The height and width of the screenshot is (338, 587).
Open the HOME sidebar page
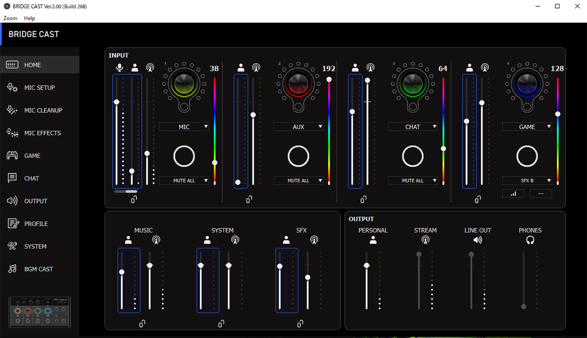[x=40, y=65]
